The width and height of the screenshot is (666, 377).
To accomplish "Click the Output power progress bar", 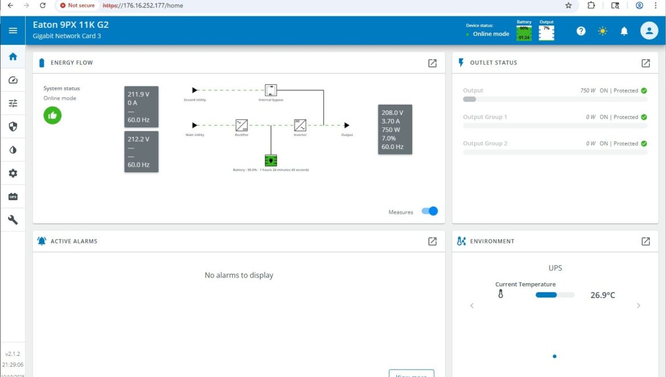I will coord(554,100).
